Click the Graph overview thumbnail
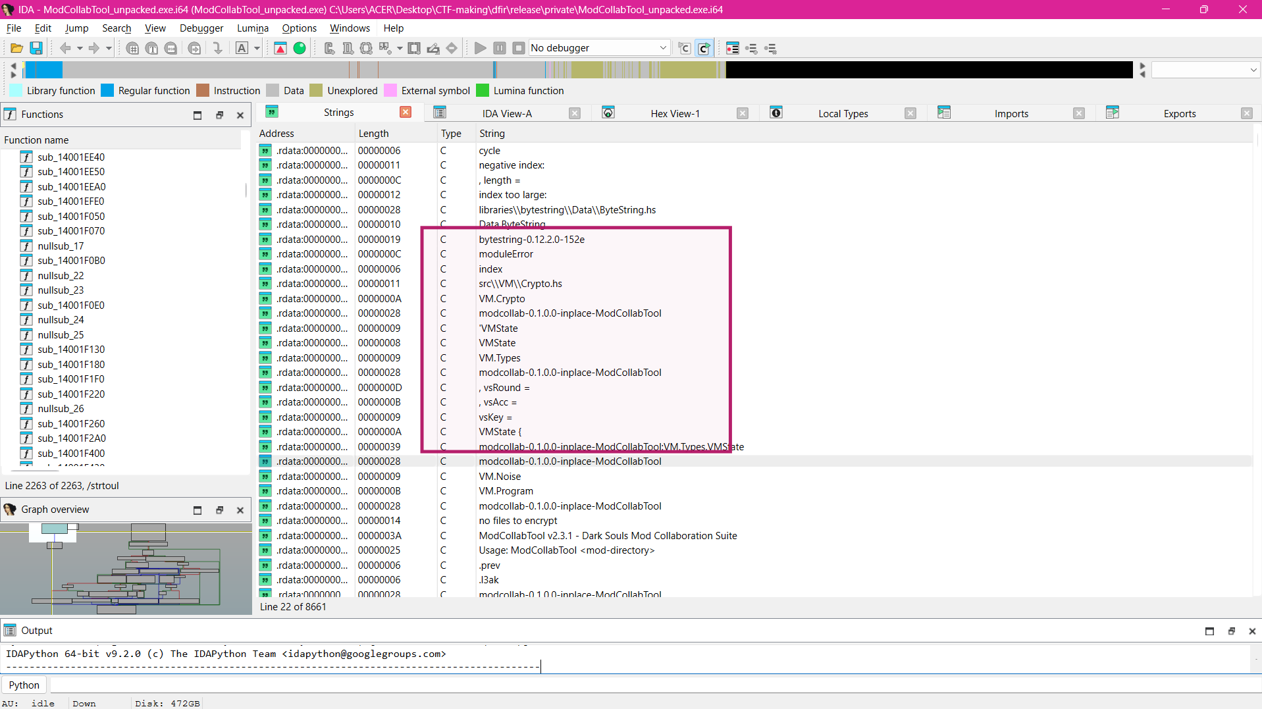The height and width of the screenshot is (709, 1262). click(126, 569)
